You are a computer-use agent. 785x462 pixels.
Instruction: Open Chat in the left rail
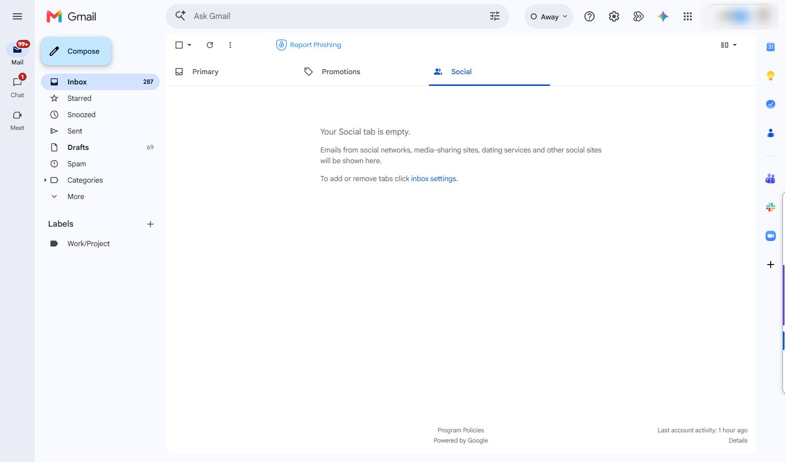pos(17,86)
